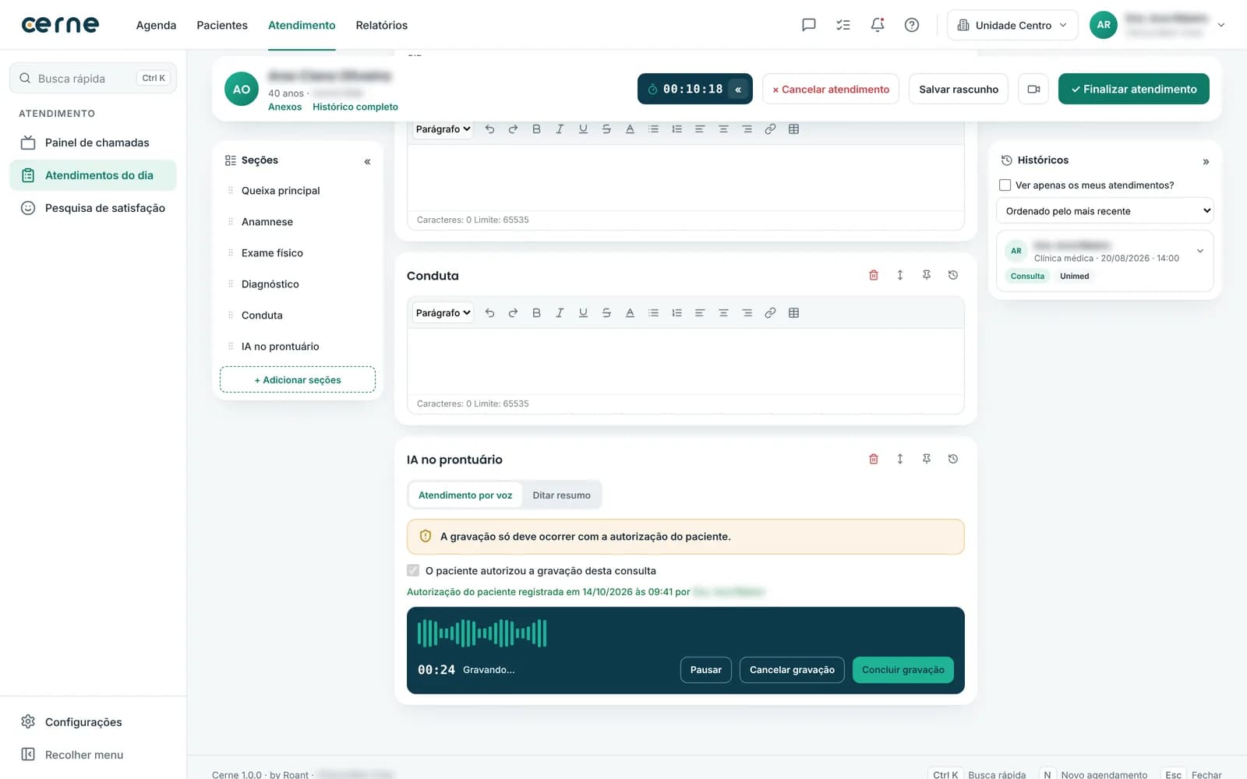Check 'Ver apenas os meus atendimentos?'
This screenshot has width=1247, height=779.
click(1005, 185)
